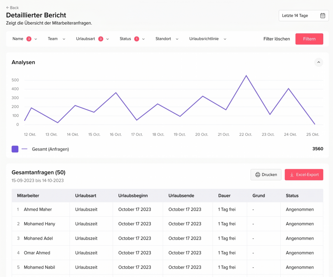This screenshot has height=277, width=333.
Task: Click download icon on Excel-Export
Action: point(292,175)
